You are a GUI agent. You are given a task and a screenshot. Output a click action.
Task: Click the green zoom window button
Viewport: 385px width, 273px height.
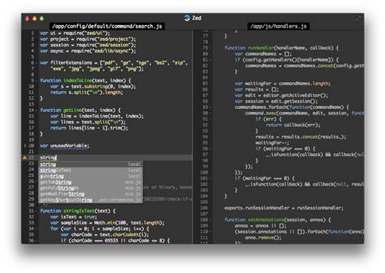pyautogui.click(x=42, y=19)
